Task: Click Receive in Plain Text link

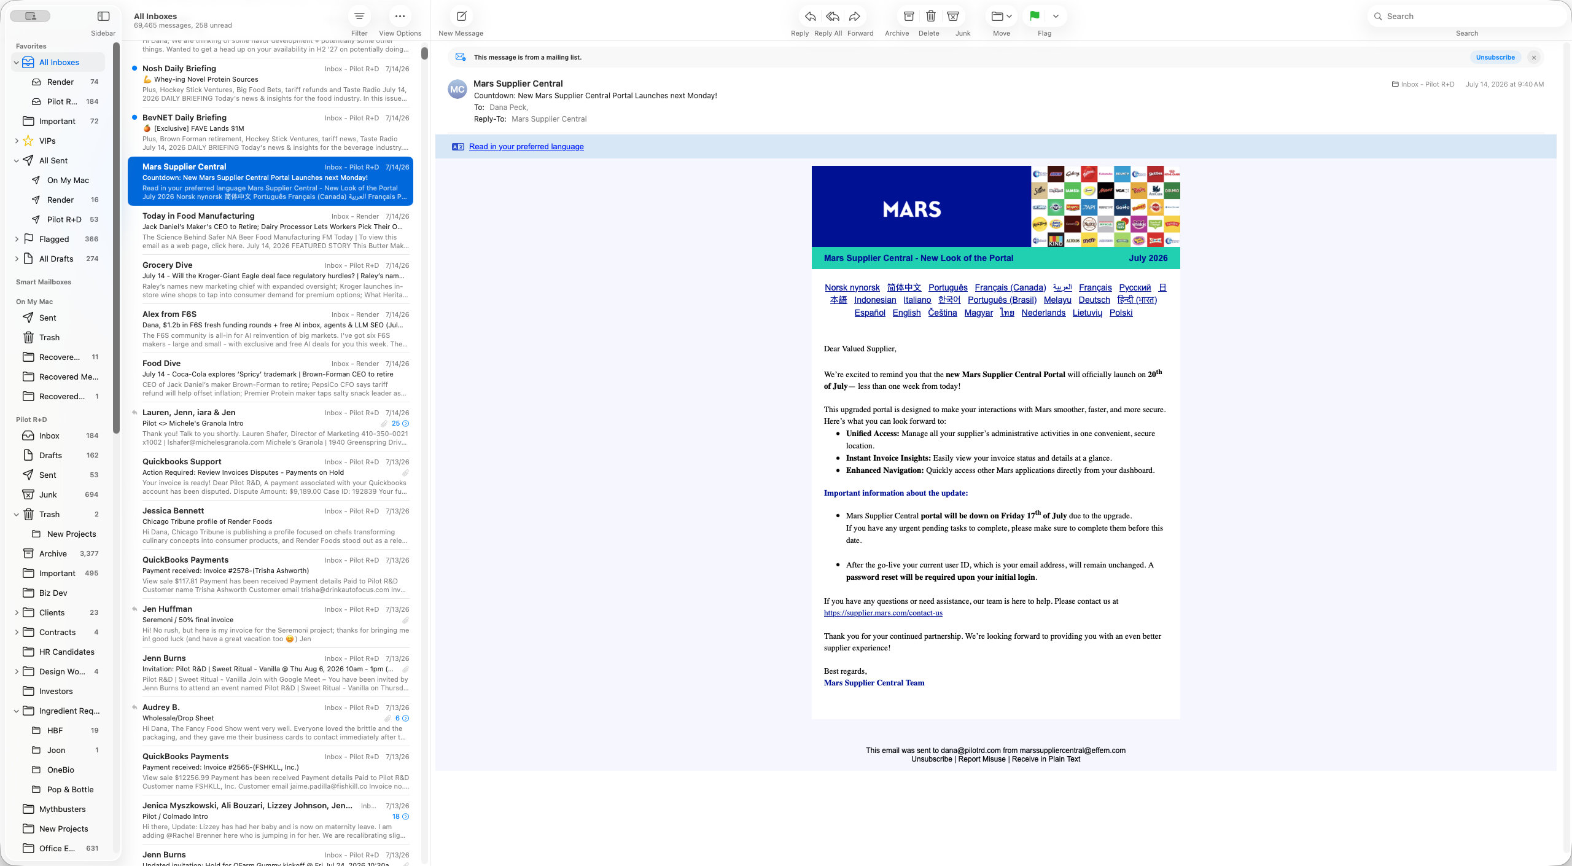Action: pyautogui.click(x=1046, y=760)
